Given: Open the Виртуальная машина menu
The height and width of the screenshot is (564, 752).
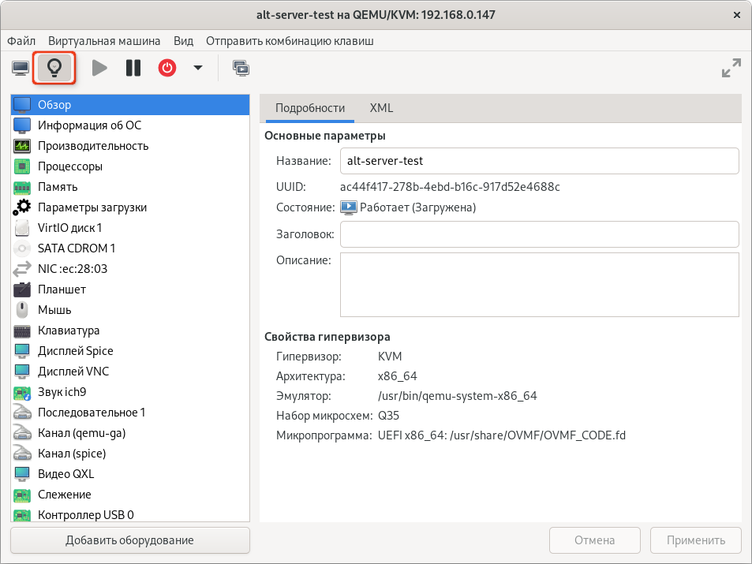Looking at the screenshot, I should click(x=104, y=41).
